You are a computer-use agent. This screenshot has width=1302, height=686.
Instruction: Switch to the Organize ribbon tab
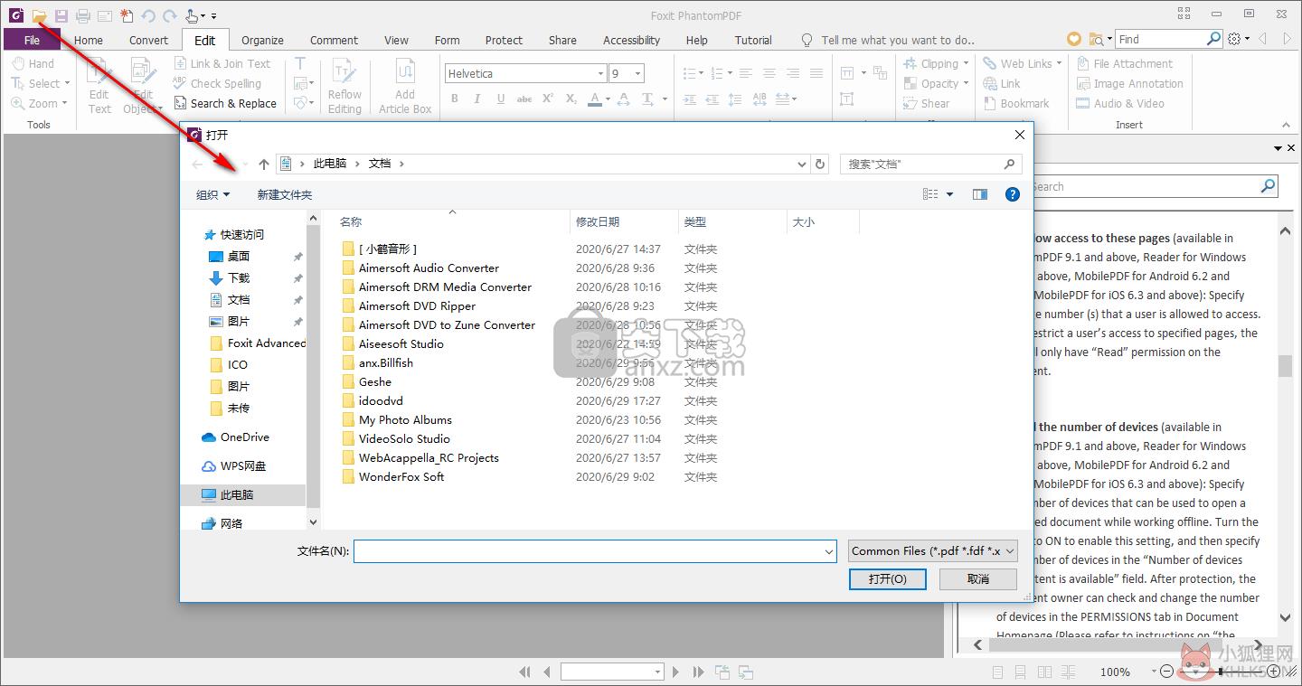click(x=262, y=40)
